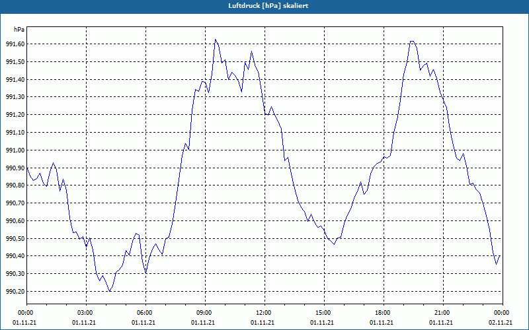Select the 06:00 time label
529x330 pixels.
(143, 313)
